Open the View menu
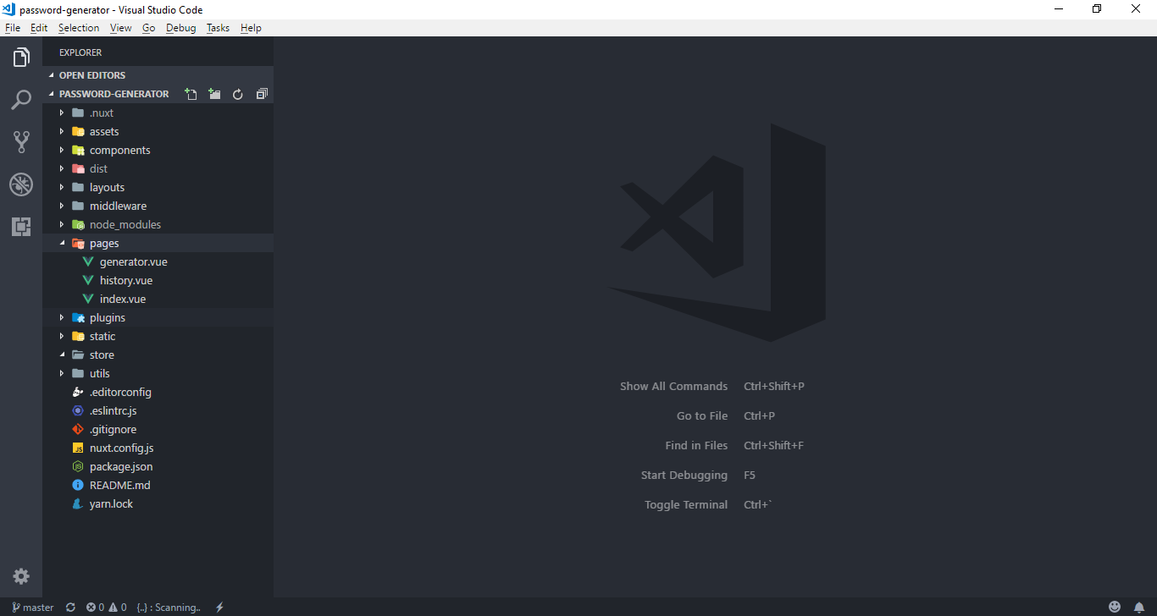 pos(121,28)
